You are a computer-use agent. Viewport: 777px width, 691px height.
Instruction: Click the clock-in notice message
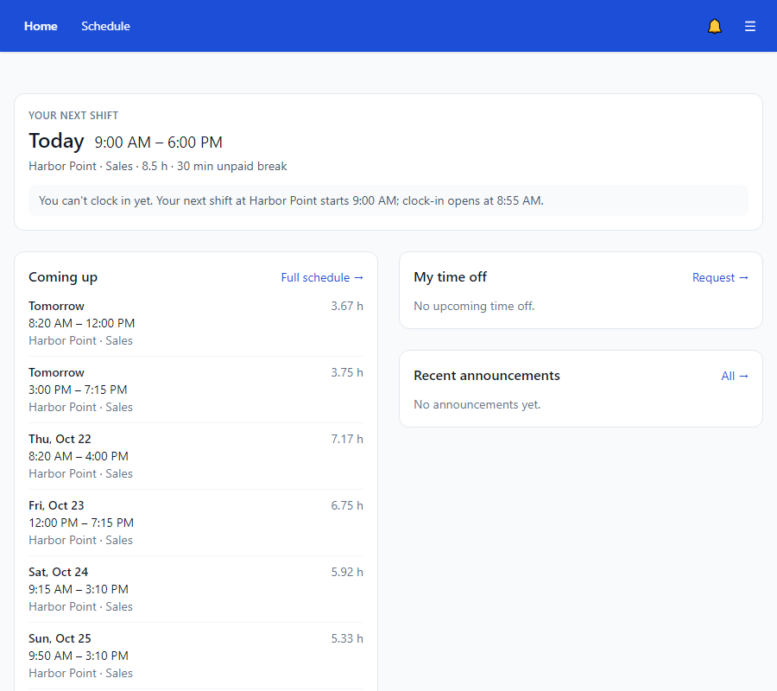point(388,200)
